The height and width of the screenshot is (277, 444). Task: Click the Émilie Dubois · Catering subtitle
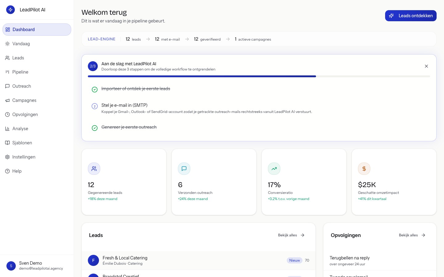pos(122,263)
